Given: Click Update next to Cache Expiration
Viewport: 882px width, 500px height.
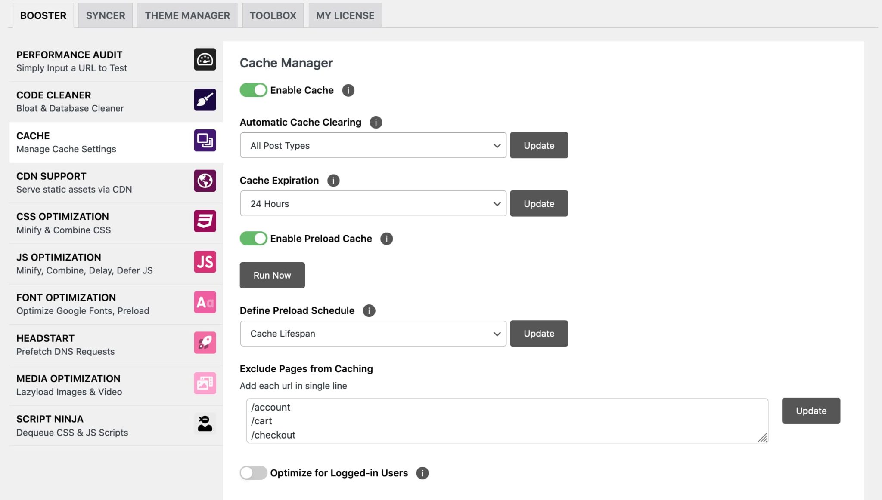Looking at the screenshot, I should pyautogui.click(x=539, y=203).
